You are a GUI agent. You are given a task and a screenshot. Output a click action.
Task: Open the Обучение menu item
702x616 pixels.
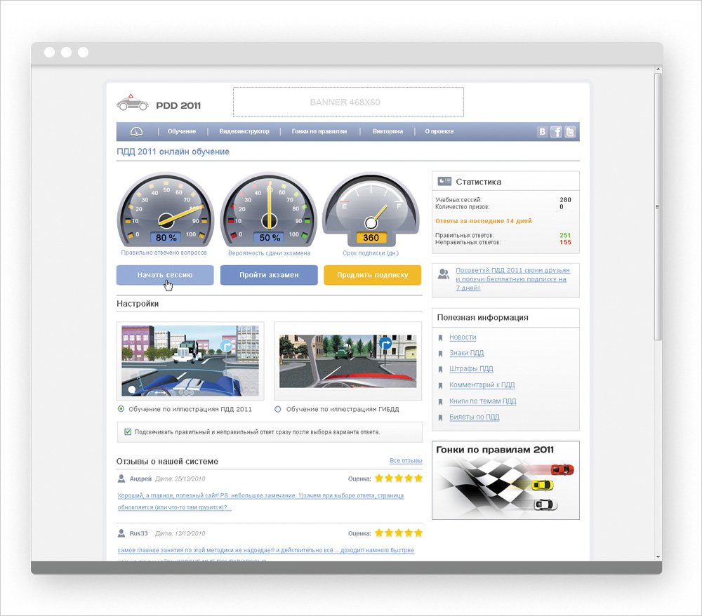(182, 132)
